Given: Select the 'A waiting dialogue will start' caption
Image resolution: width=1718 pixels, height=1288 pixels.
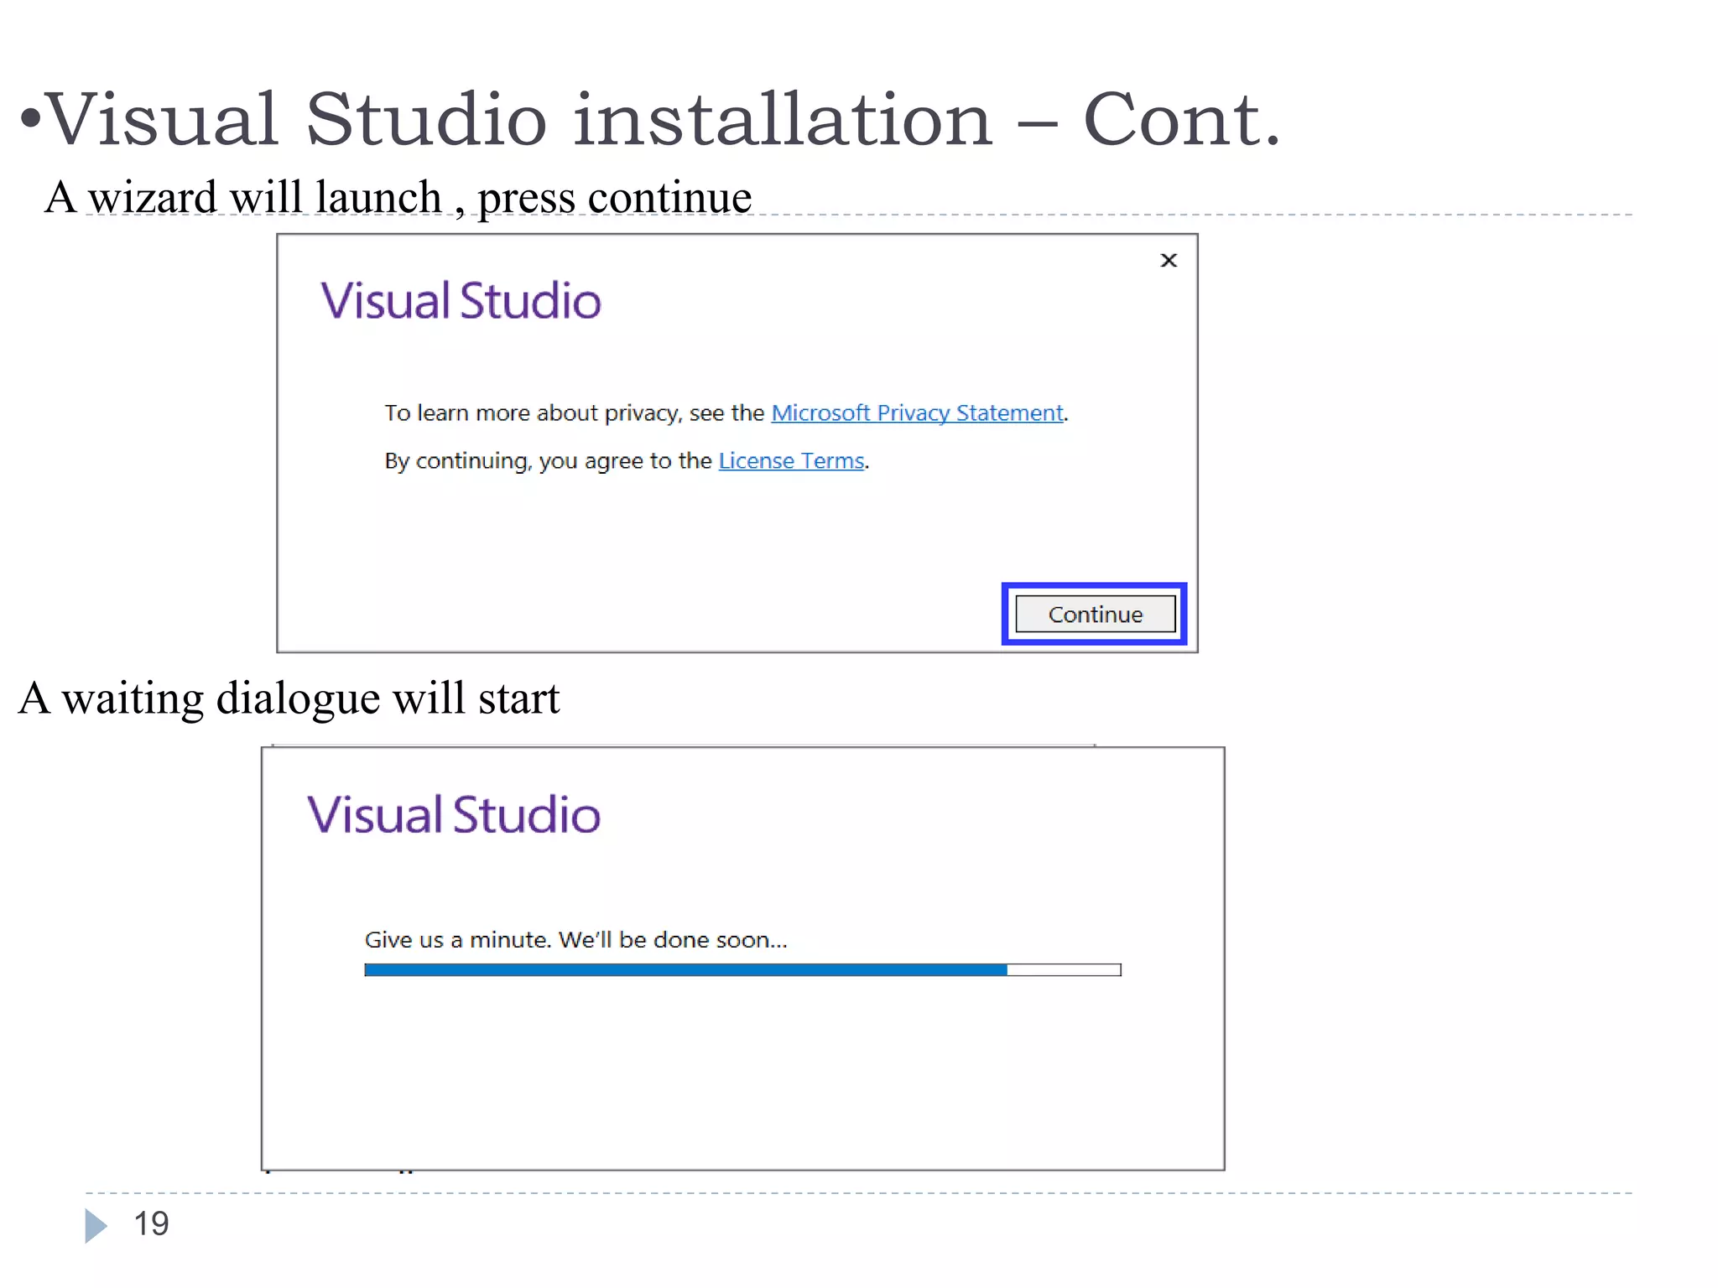Looking at the screenshot, I should click(289, 699).
